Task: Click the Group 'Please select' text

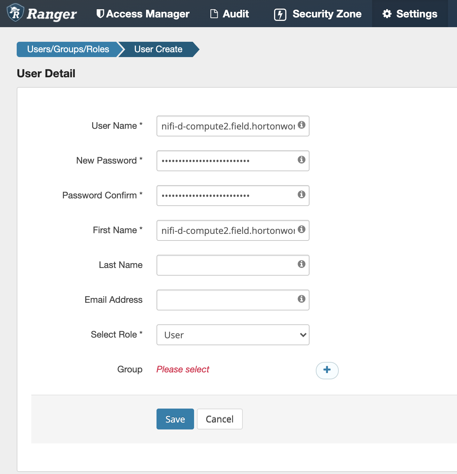Action: pyautogui.click(x=183, y=369)
